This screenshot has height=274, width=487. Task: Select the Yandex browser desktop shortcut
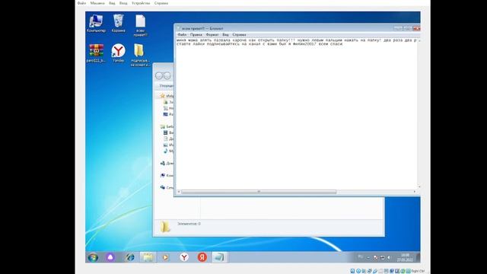click(119, 53)
